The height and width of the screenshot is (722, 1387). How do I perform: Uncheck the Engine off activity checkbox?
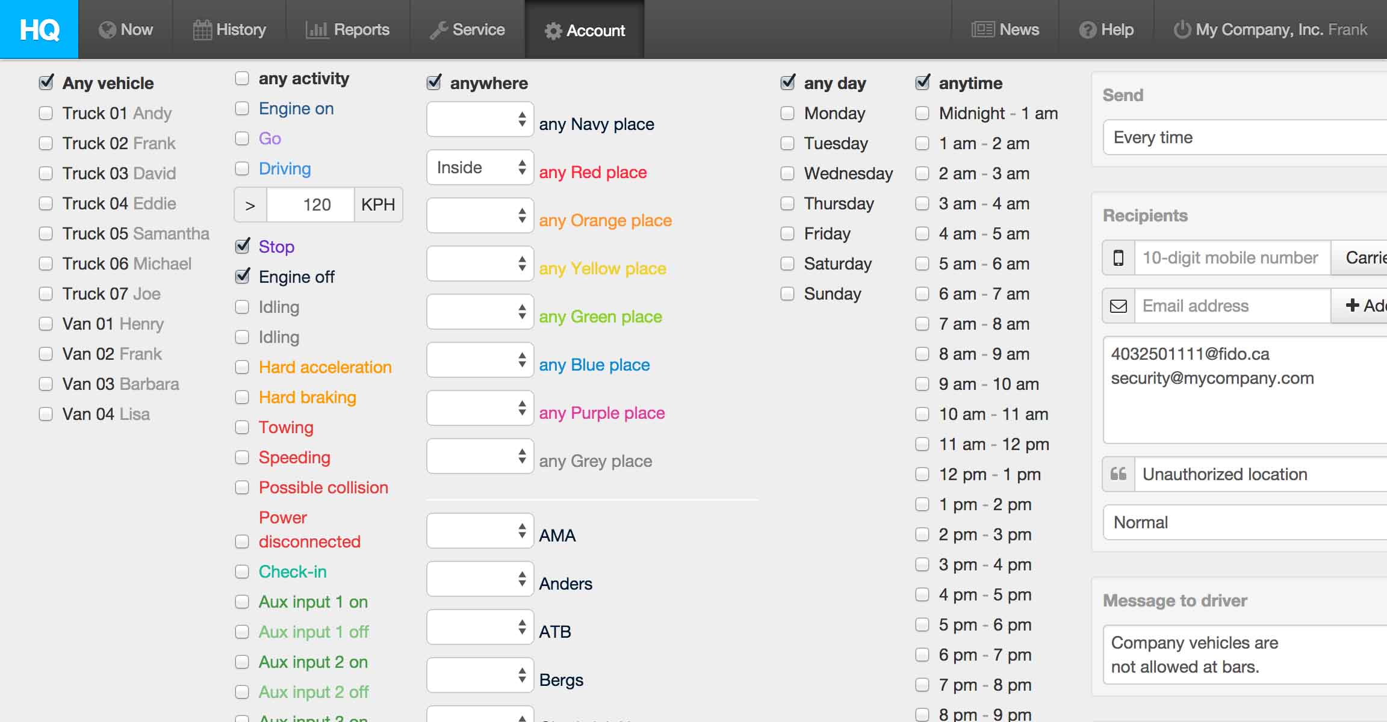point(243,276)
